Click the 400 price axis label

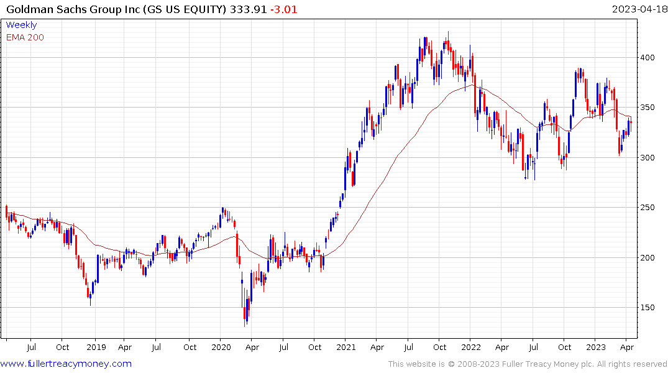pos(647,58)
